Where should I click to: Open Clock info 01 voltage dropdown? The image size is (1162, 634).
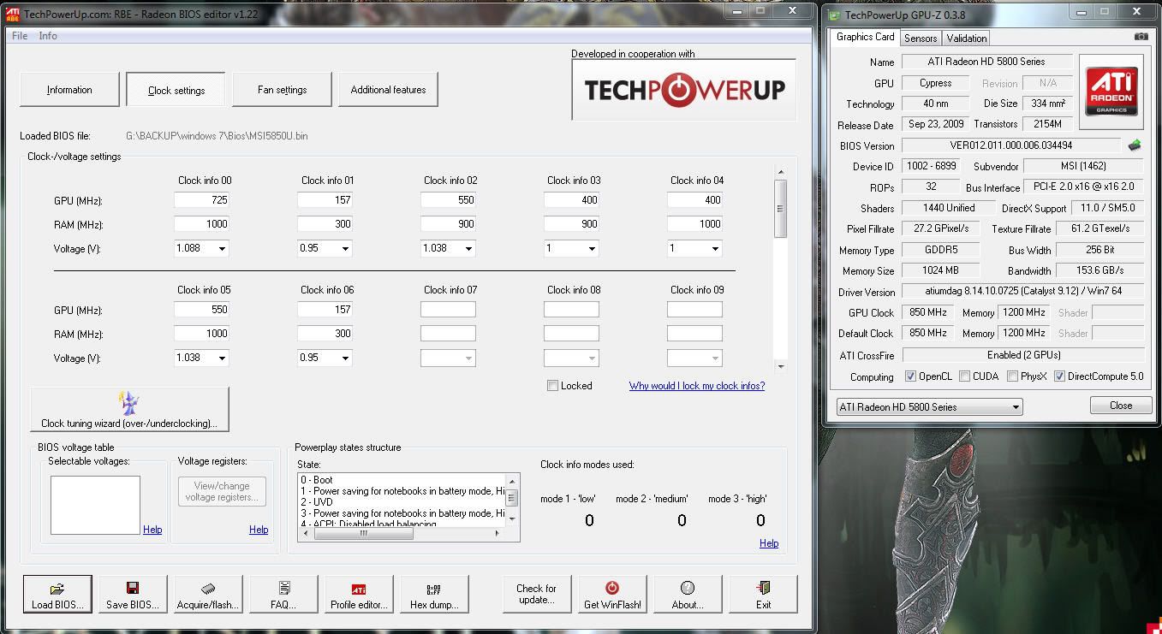[344, 248]
